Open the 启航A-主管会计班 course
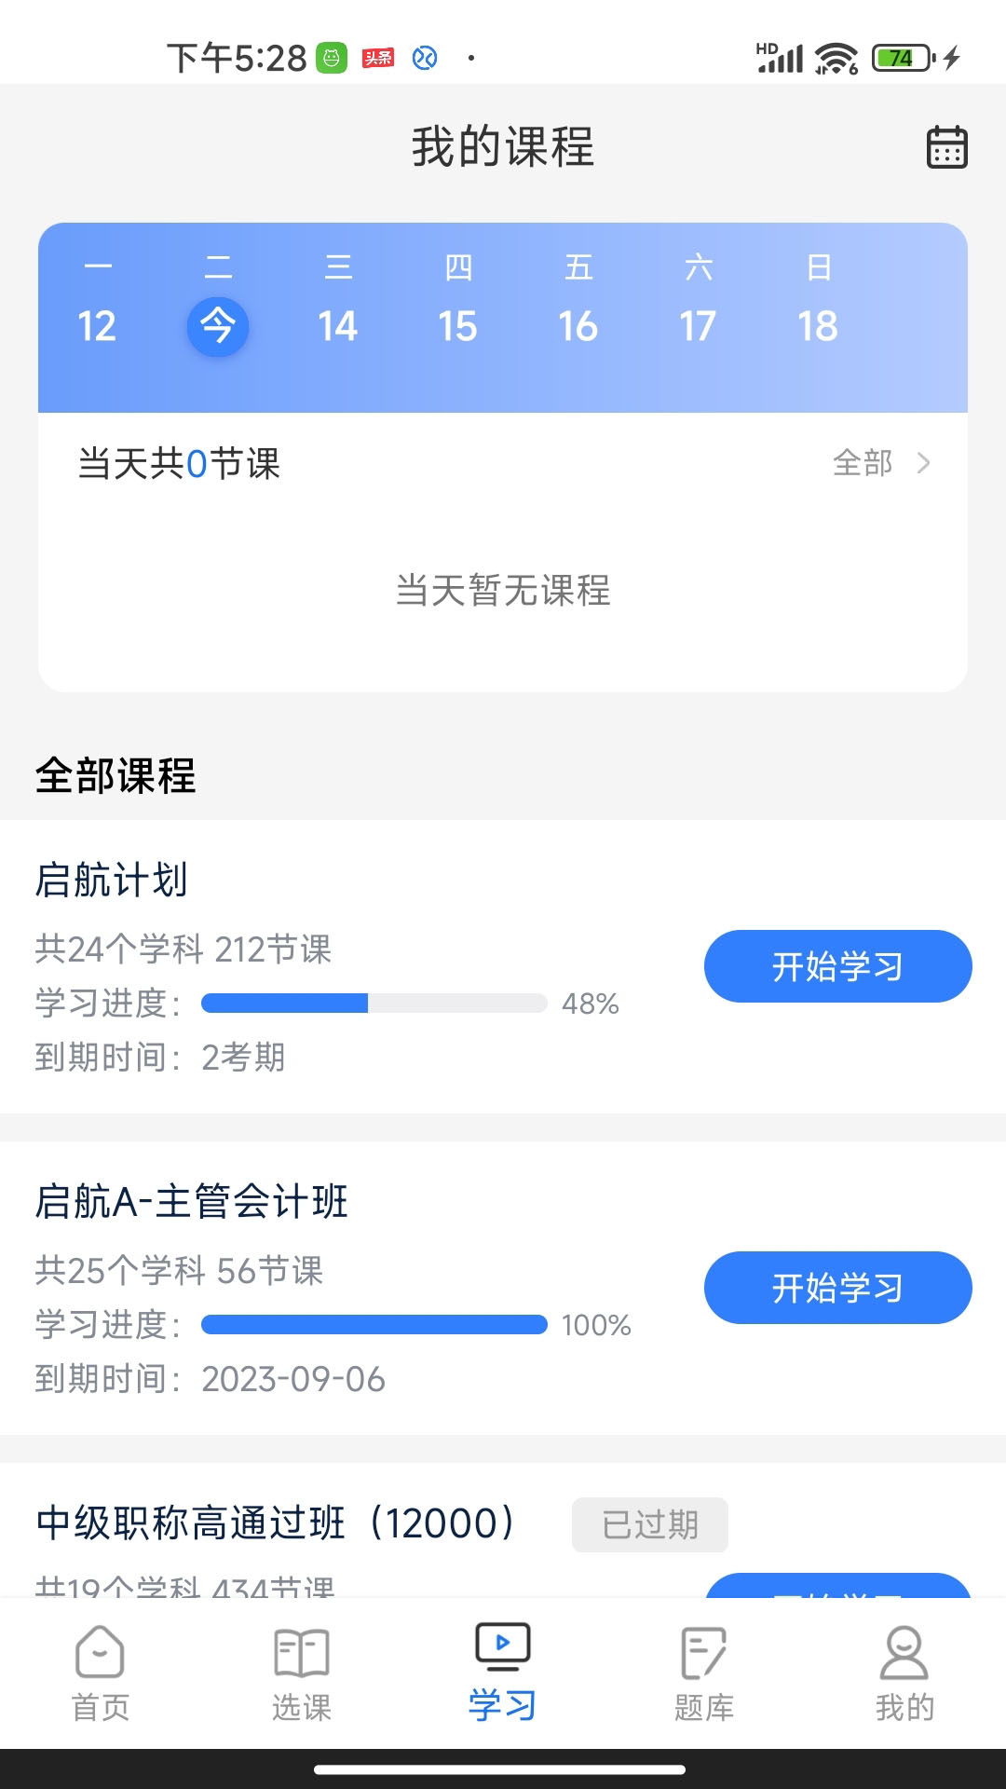1006x1789 pixels. point(192,1201)
